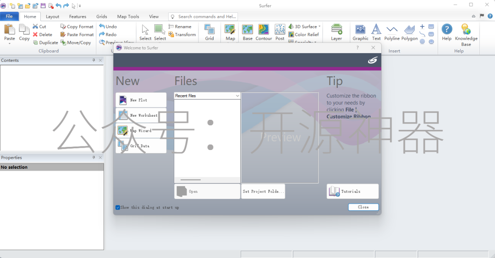Select the concentric range ring tool
This screenshot has height=258, width=495.
(x=423, y=42)
